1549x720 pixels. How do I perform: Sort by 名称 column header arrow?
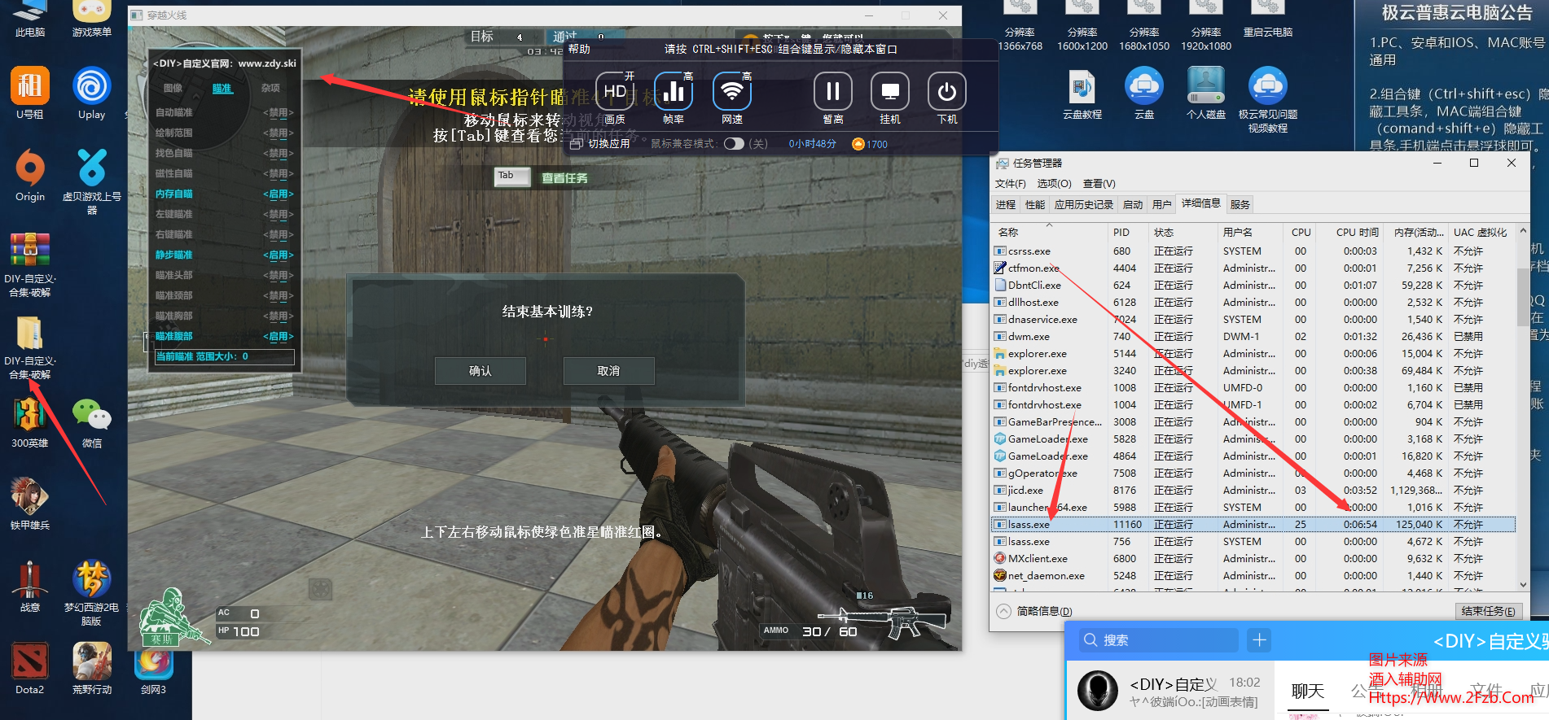tap(1050, 225)
